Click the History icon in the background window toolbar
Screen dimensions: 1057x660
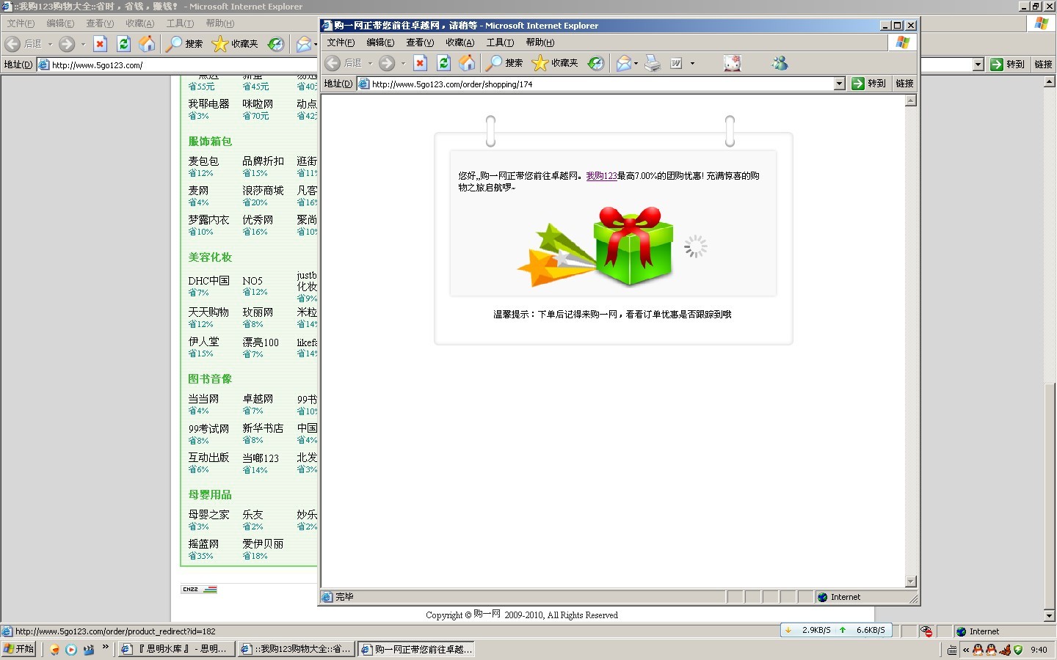[275, 44]
